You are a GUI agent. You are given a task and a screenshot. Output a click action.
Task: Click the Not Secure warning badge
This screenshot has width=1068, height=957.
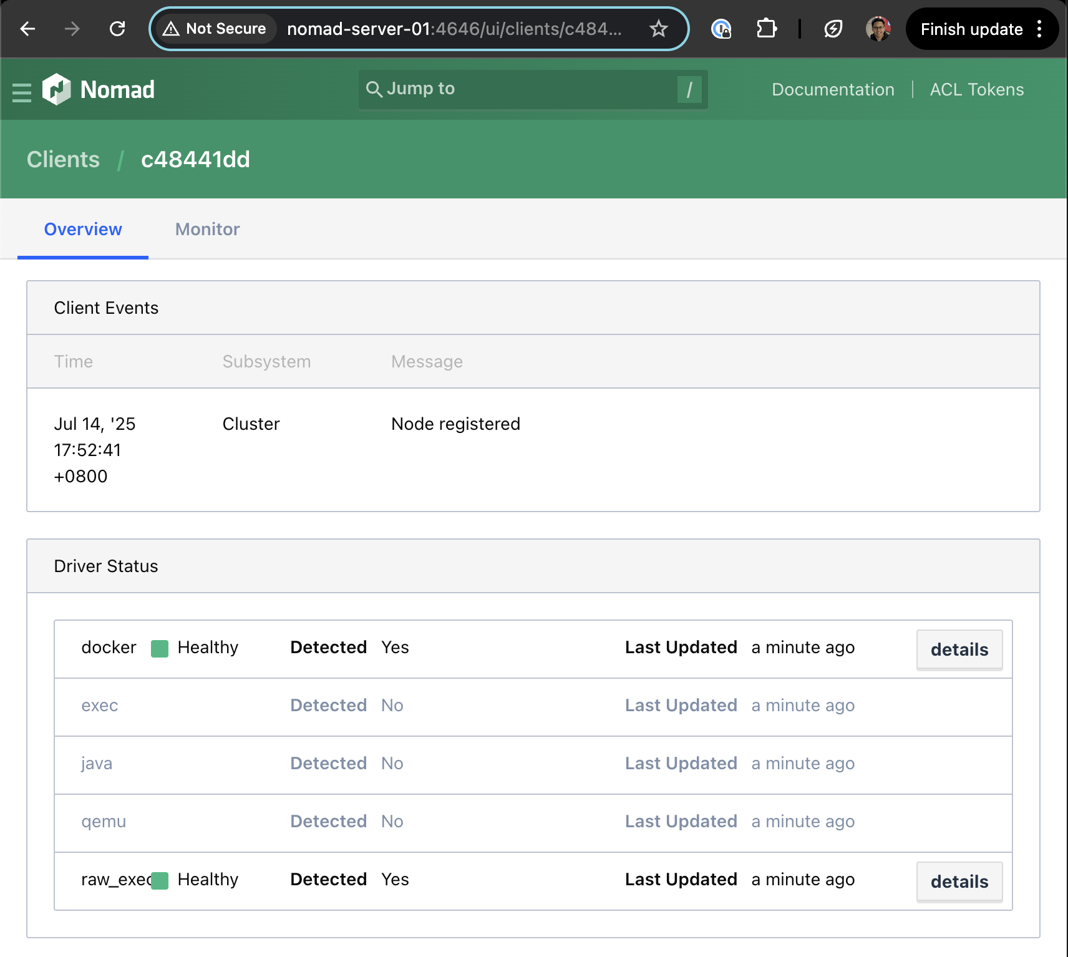click(x=215, y=28)
